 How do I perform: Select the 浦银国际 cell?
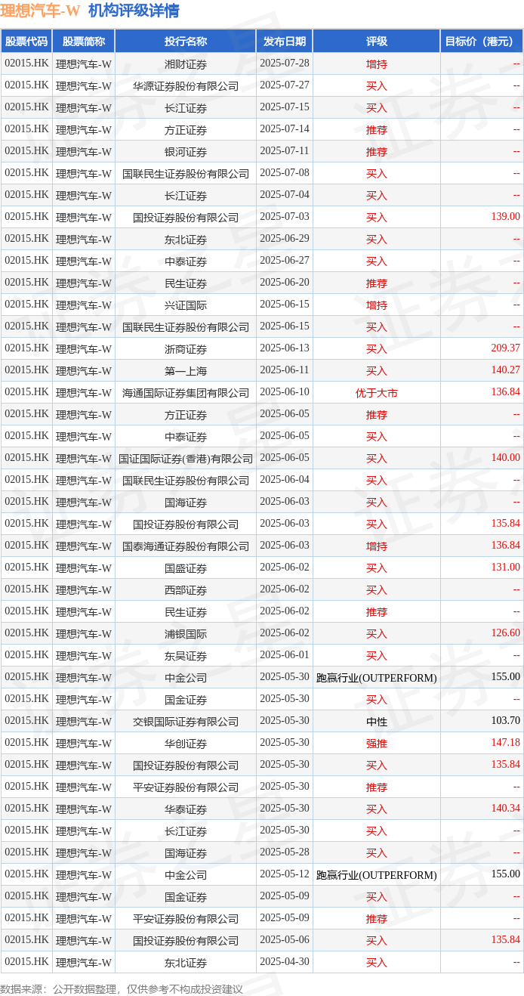186,634
